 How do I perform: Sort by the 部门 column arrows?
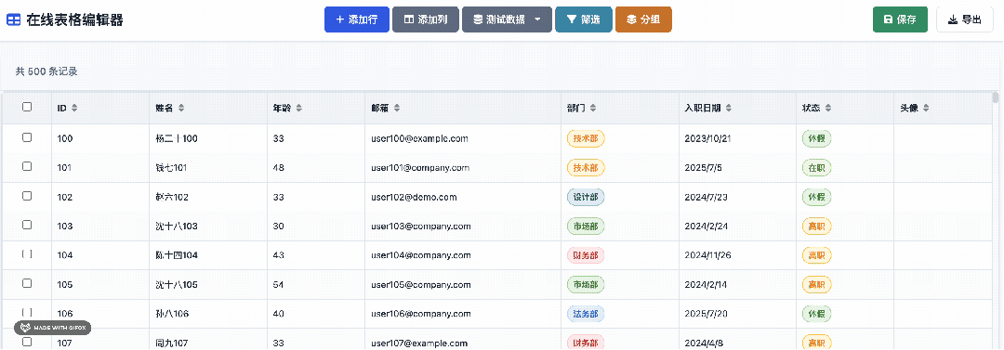click(593, 108)
